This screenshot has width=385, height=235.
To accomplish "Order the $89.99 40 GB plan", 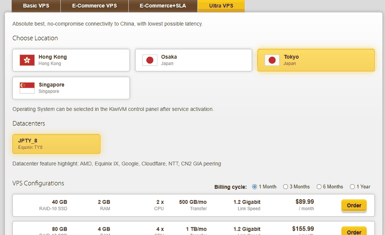I will click(x=354, y=206).
